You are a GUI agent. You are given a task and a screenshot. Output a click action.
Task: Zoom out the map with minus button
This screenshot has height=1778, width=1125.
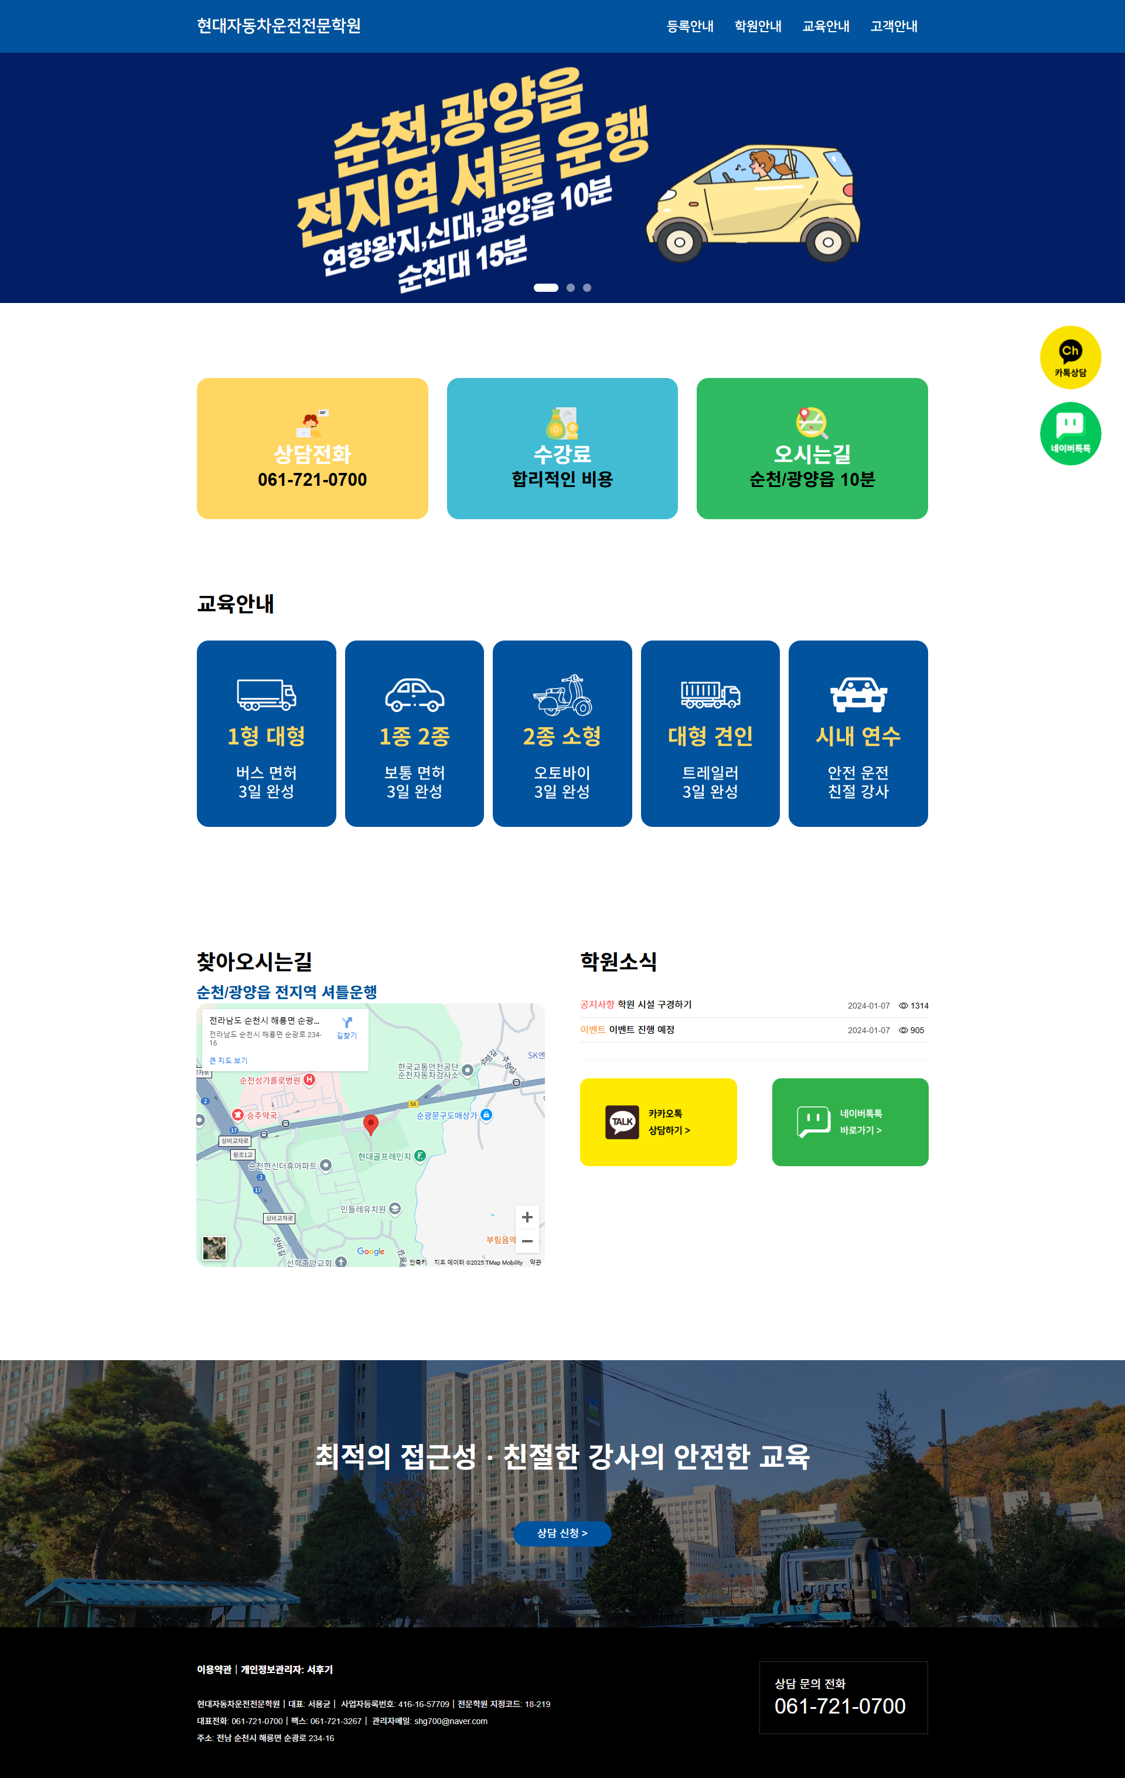pos(527,1241)
